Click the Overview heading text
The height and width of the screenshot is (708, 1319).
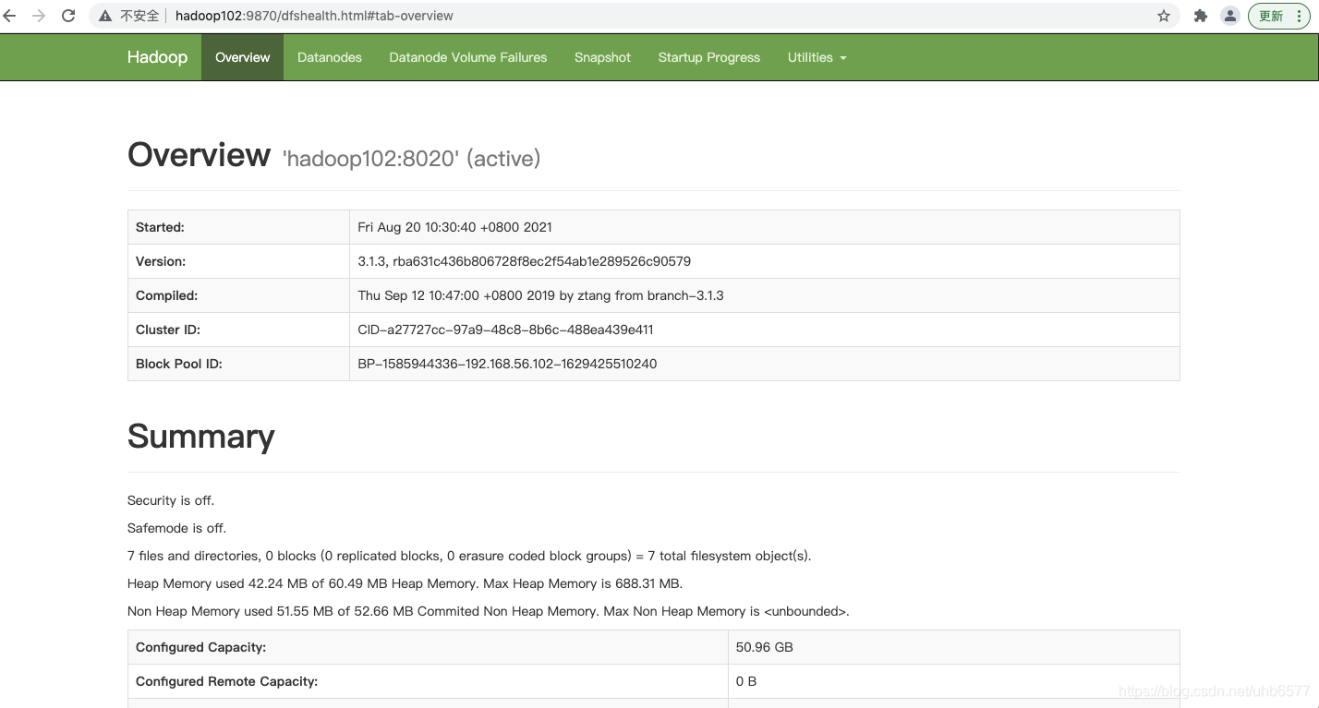point(199,155)
